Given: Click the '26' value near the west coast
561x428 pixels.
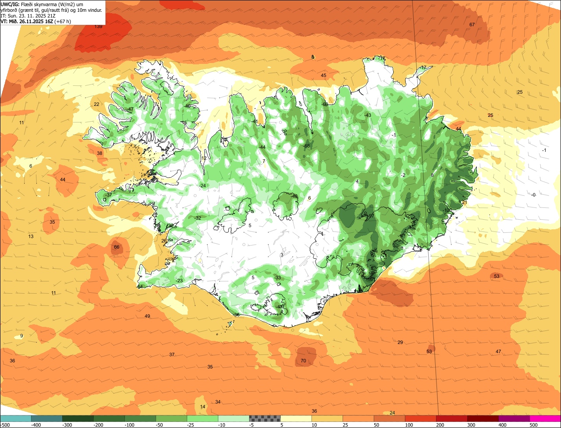Looking at the screenshot, I should [x=164, y=241].
